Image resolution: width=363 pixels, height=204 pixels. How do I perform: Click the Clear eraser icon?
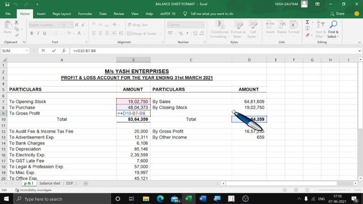tap(307, 35)
